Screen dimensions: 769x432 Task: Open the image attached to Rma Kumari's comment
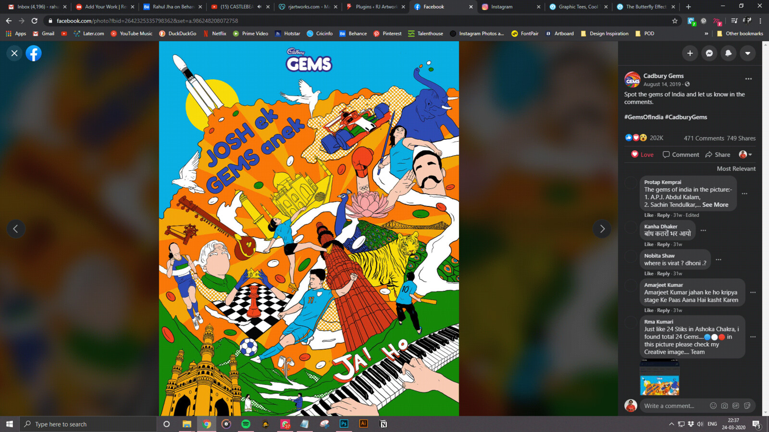659,377
